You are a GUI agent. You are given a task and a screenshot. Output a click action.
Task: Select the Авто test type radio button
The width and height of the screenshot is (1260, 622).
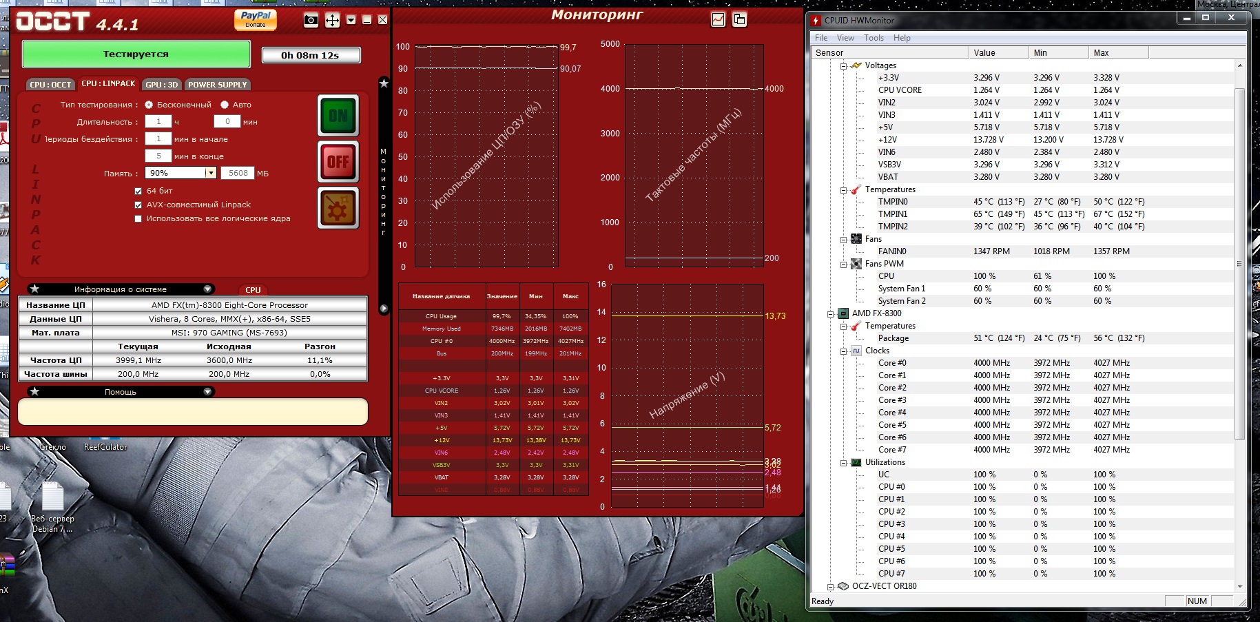225,105
